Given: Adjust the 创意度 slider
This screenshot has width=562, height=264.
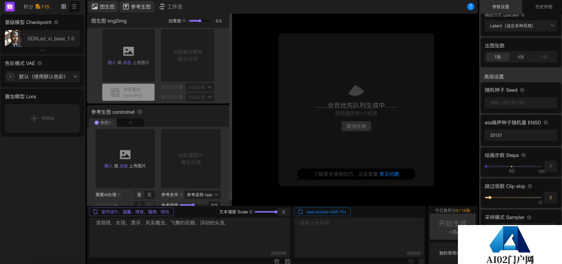Looking at the screenshot, I should [x=200, y=21].
